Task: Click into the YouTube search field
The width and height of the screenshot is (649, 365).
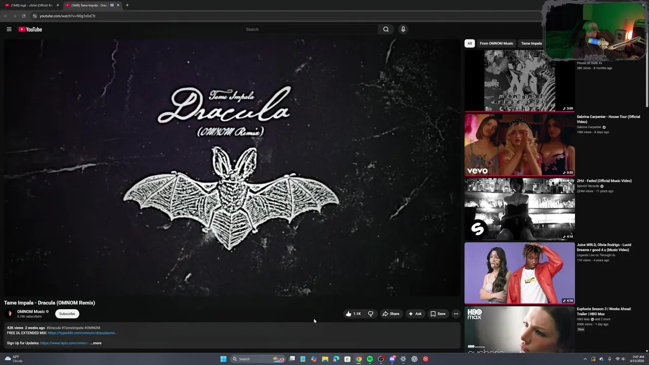Action: pos(310,29)
